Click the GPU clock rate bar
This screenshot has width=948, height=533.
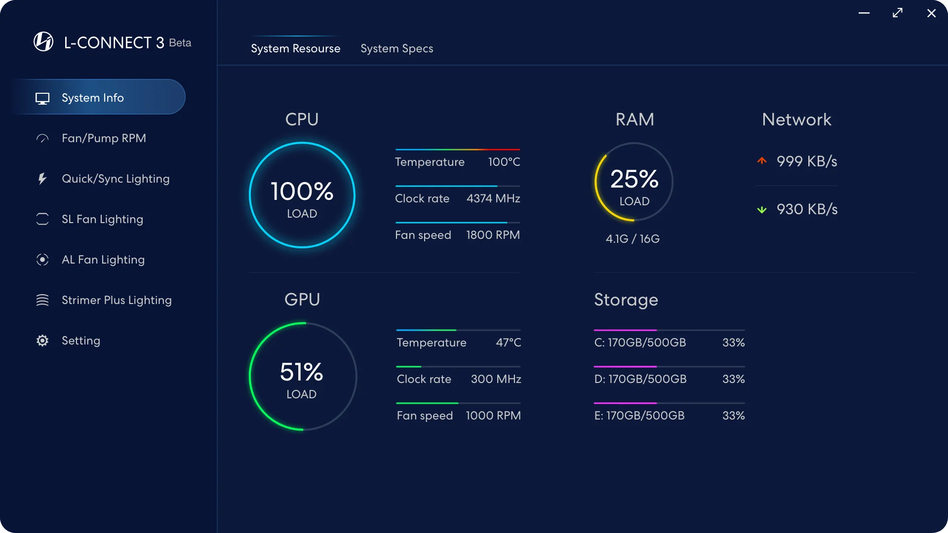coord(459,367)
